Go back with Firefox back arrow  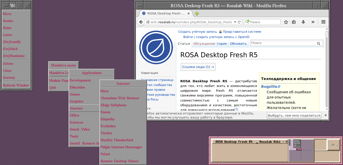[141, 22]
